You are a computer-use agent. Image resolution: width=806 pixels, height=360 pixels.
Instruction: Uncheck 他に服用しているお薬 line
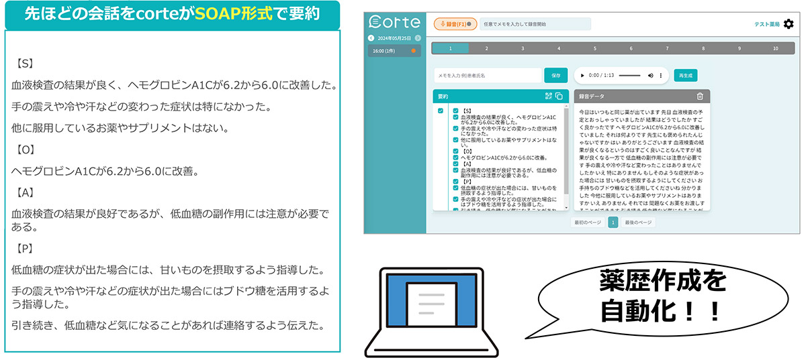click(x=455, y=139)
